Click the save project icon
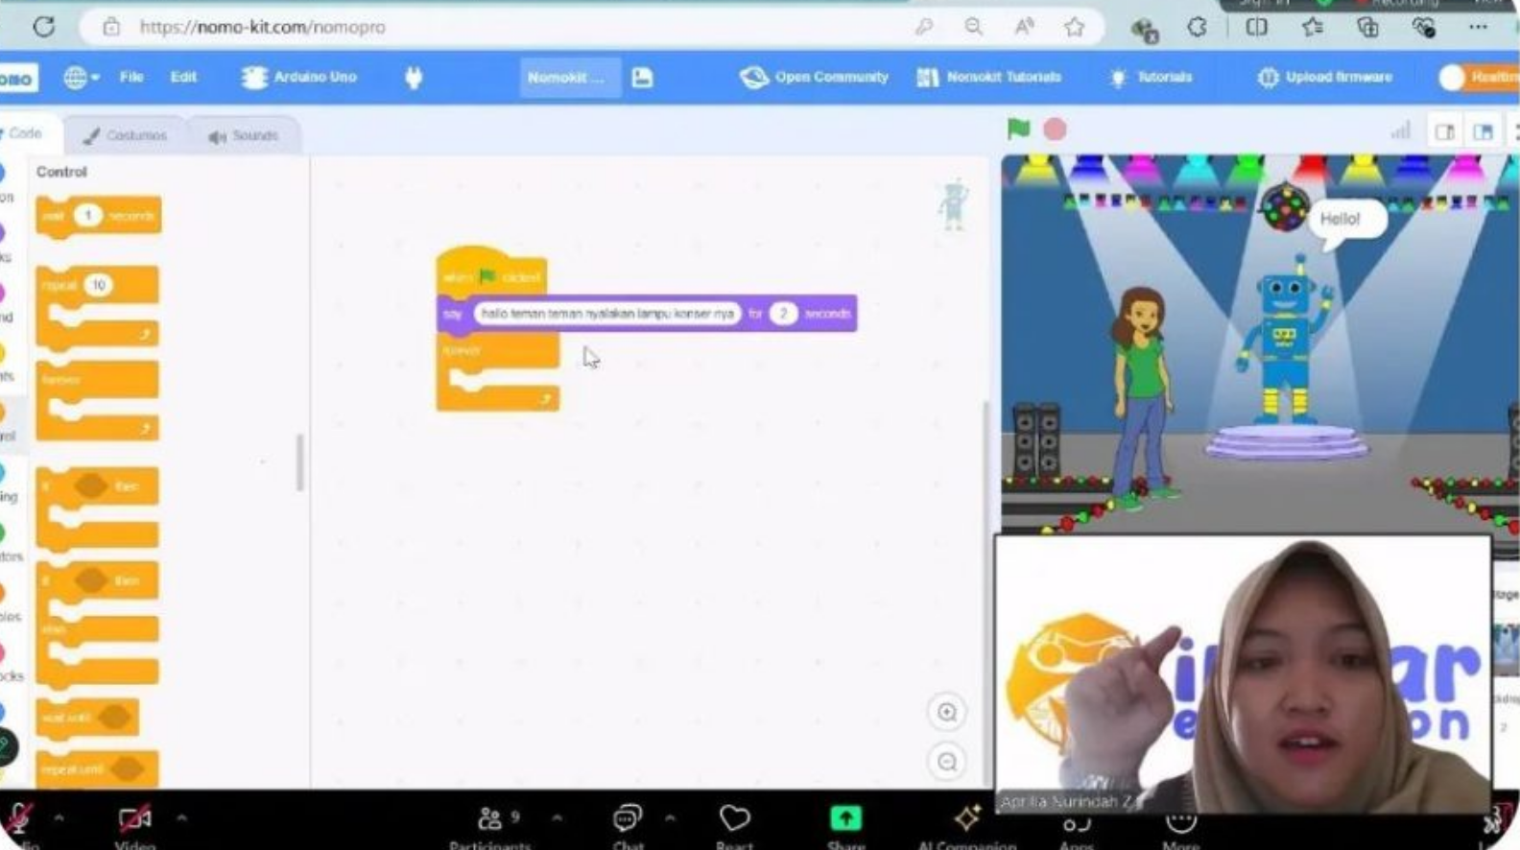The width and height of the screenshot is (1520, 850). (x=642, y=78)
